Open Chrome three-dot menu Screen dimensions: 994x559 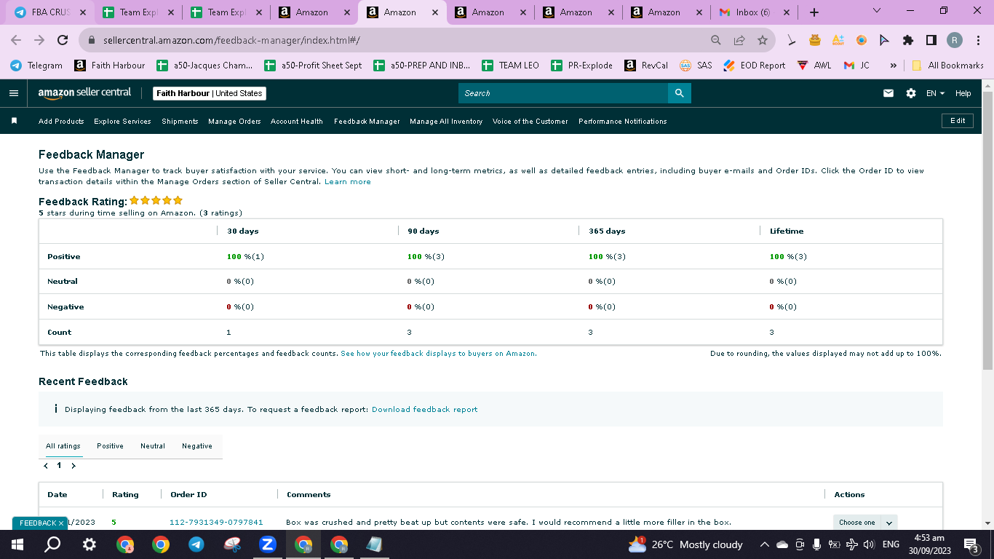tap(978, 40)
